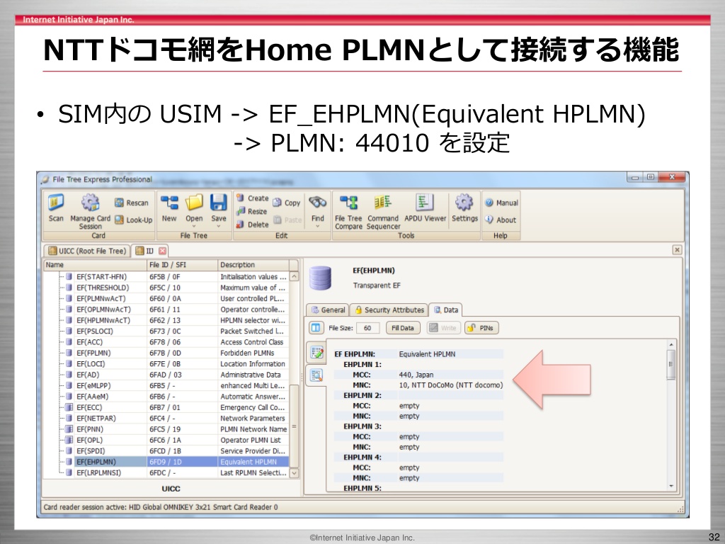
Task: Click the data panel scrollbar thumb
Action: click(671, 365)
